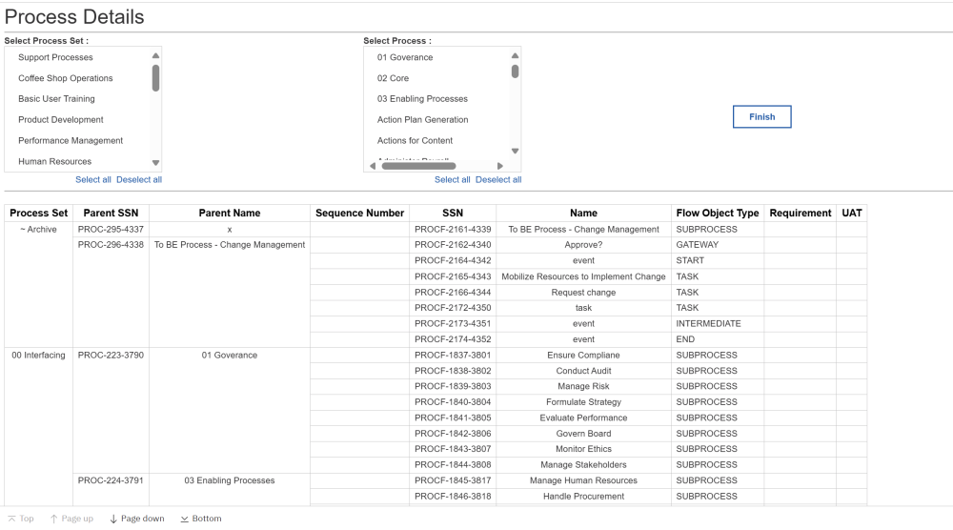Select all under the Process Set list
Screen dimensions: 953x530
pos(93,179)
